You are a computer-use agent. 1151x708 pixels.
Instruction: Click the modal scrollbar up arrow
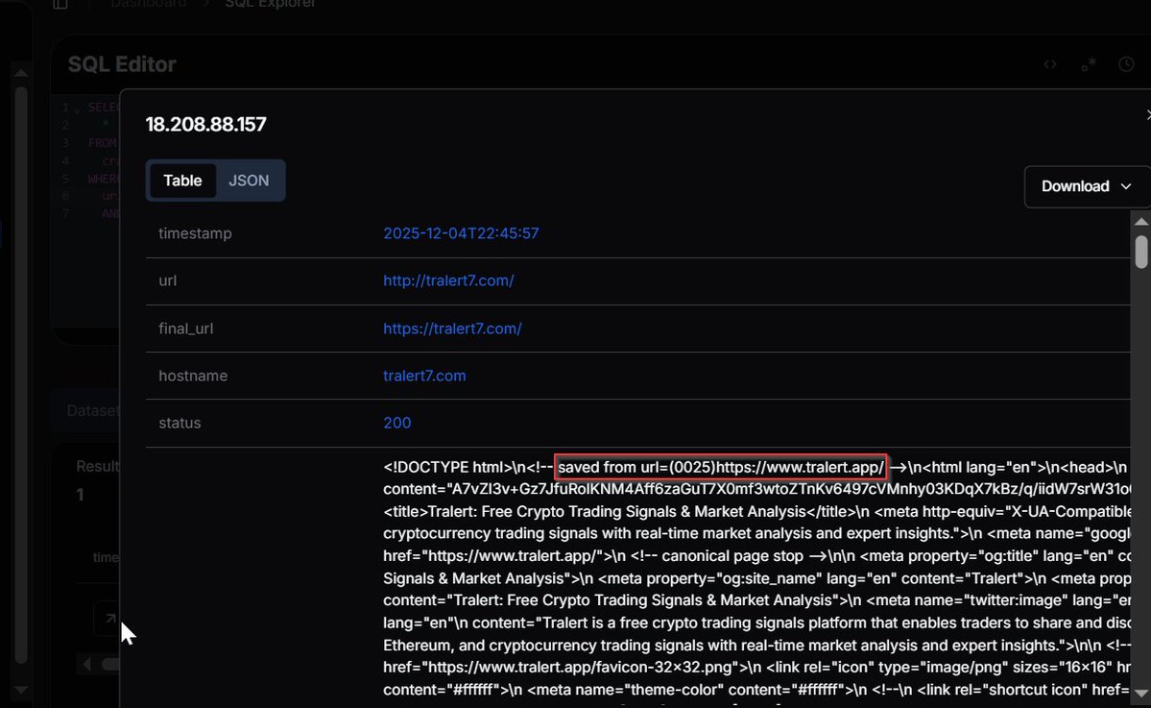pyautogui.click(x=1140, y=221)
